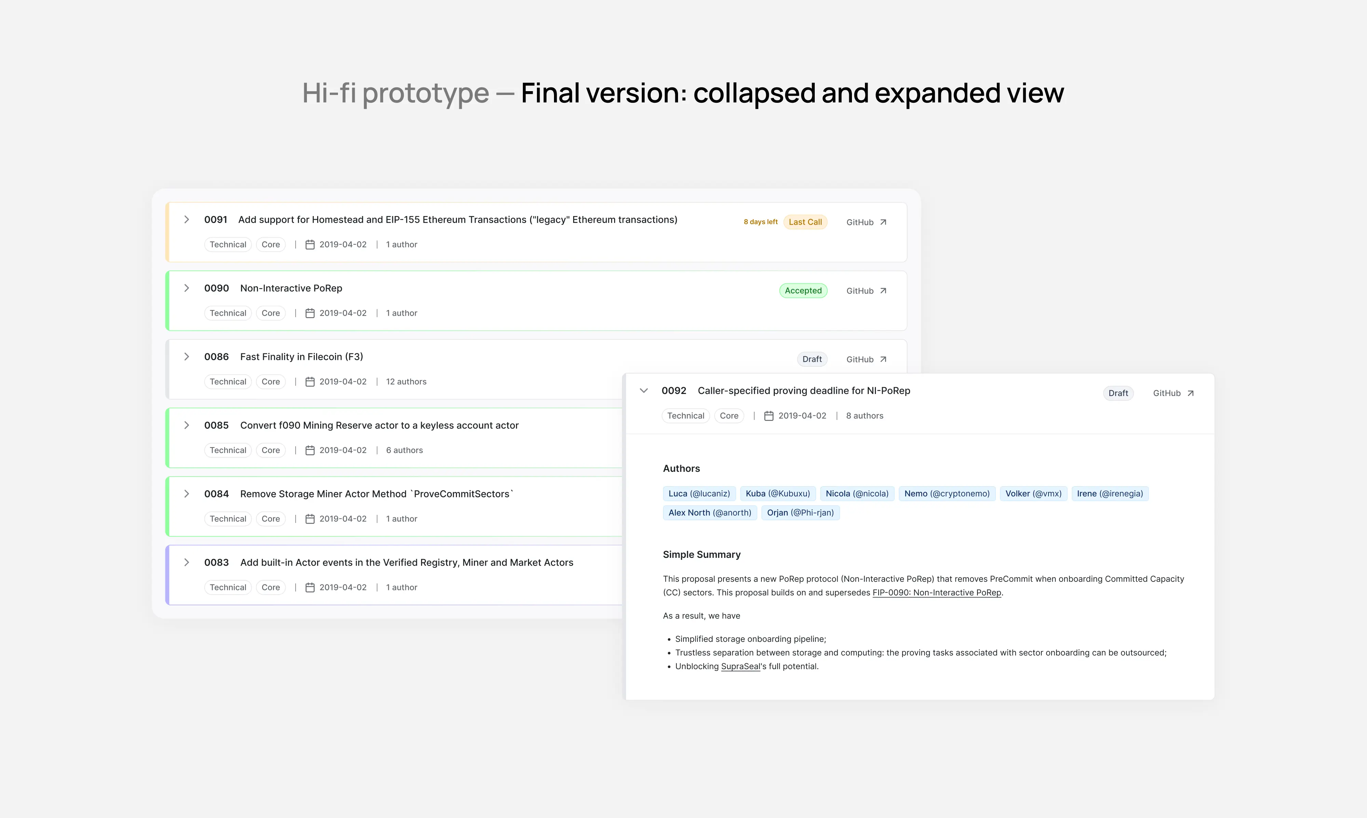Click the calendar icon on FIP 0091
Viewport: 1367px width, 818px height.
(310, 244)
